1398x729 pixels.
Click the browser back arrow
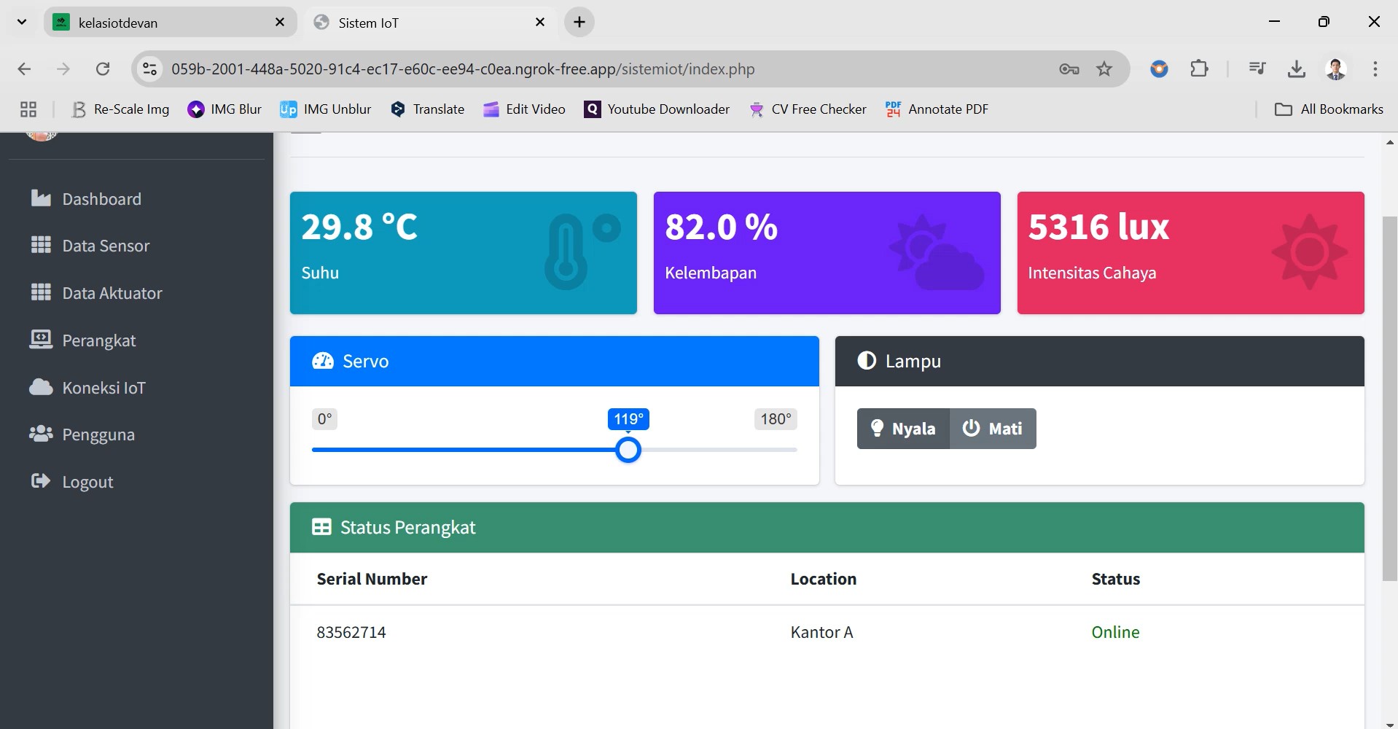tap(24, 69)
